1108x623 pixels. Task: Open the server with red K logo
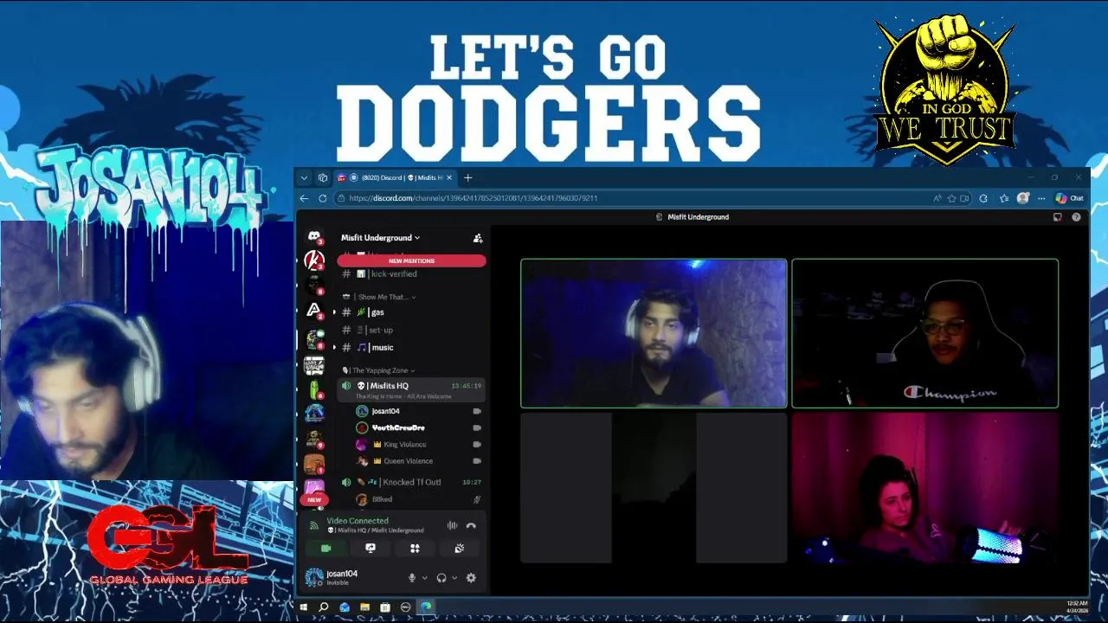(314, 260)
